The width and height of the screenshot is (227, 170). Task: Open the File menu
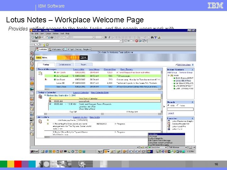pos(32,34)
